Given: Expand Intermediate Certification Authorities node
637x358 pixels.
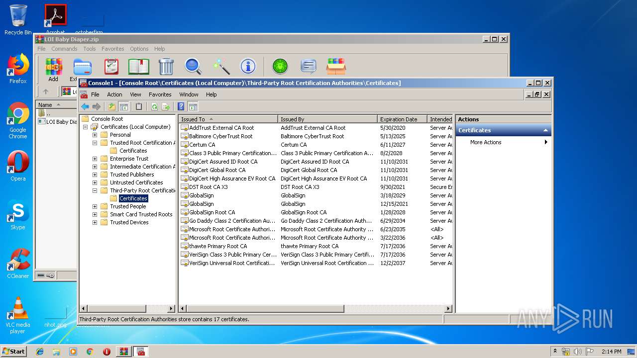Looking at the screenshot, I should pyautogui.click(x=95, y=167).
